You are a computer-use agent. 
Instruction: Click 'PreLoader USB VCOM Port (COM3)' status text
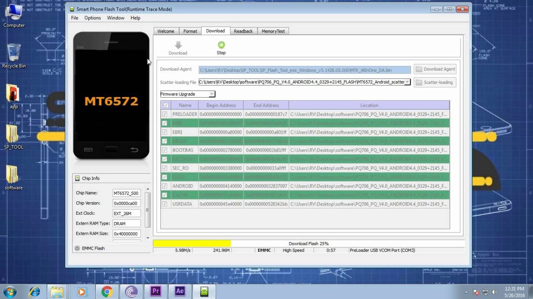click(382, 250)
